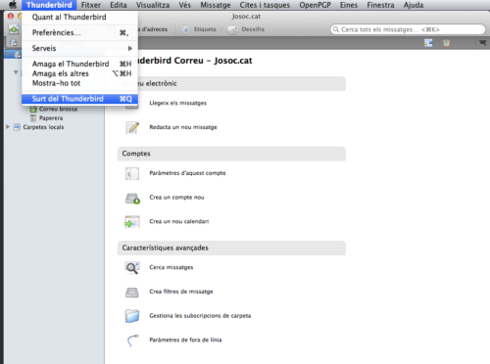Image resolution: width=490 pixels, height=364 pixels.
Task: Click the tab list icon at far right
Action: point(483,43)
